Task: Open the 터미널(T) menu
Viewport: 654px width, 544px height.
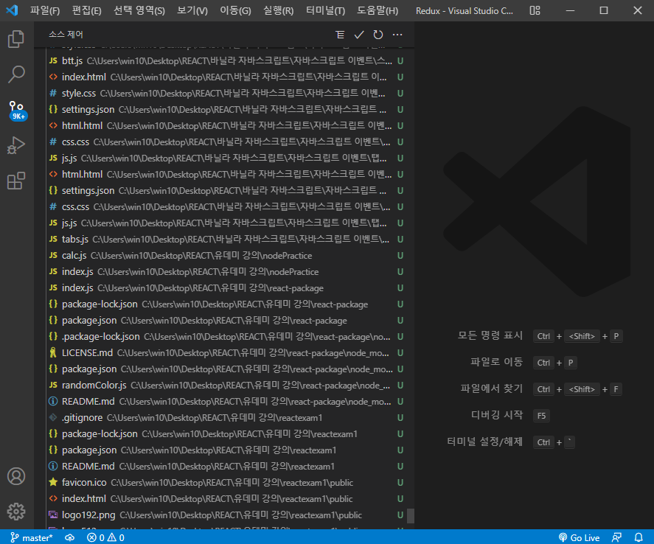Action: (325, 10)
